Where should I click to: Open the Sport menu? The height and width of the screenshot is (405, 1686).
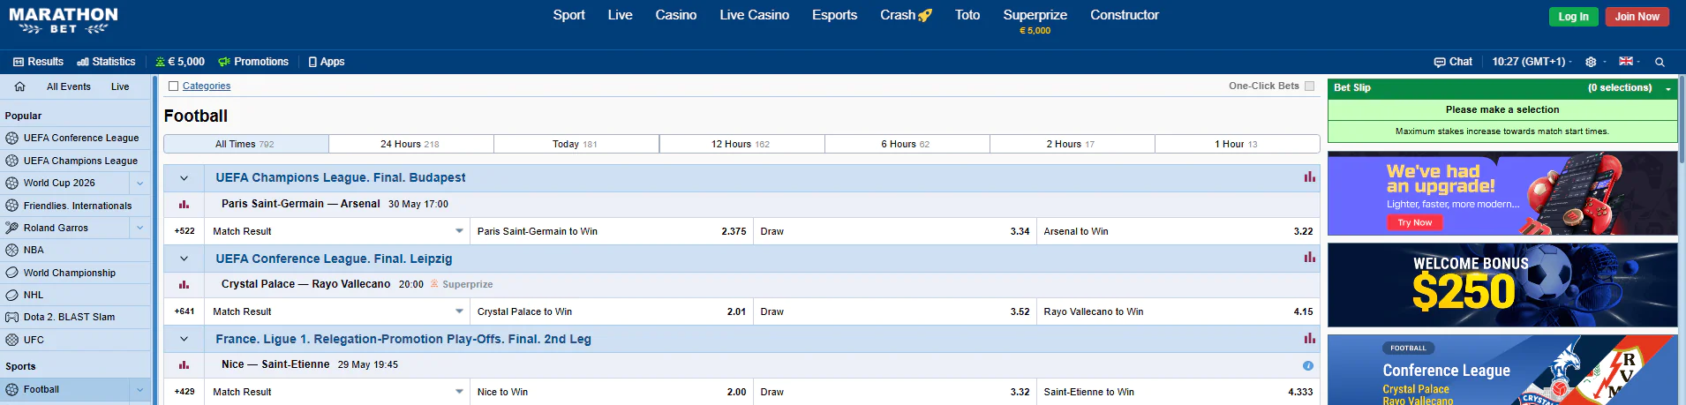tap(568, 15)
